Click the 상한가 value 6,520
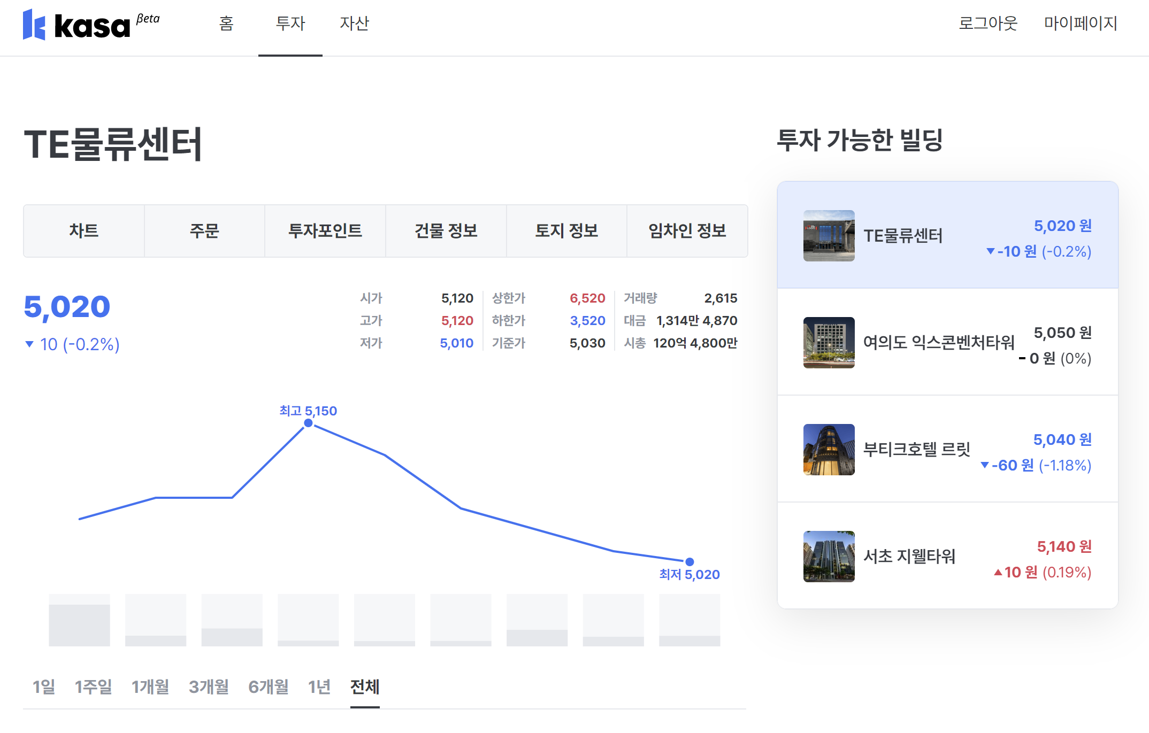1149x733 pixels. tap(587, 298)
